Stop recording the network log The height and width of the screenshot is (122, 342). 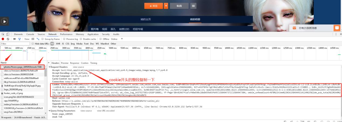[x=3, y=39]
